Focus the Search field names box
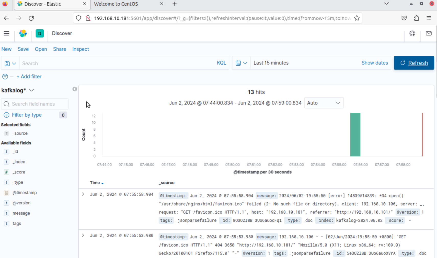The height and width of the screenshot is (258, 437). 35,104
